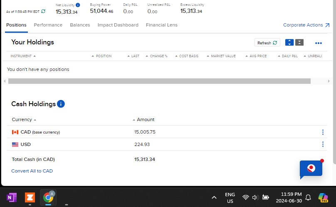Open Your Holdings more options ellipsis
The image size is (336, 207).
(319, 43)
